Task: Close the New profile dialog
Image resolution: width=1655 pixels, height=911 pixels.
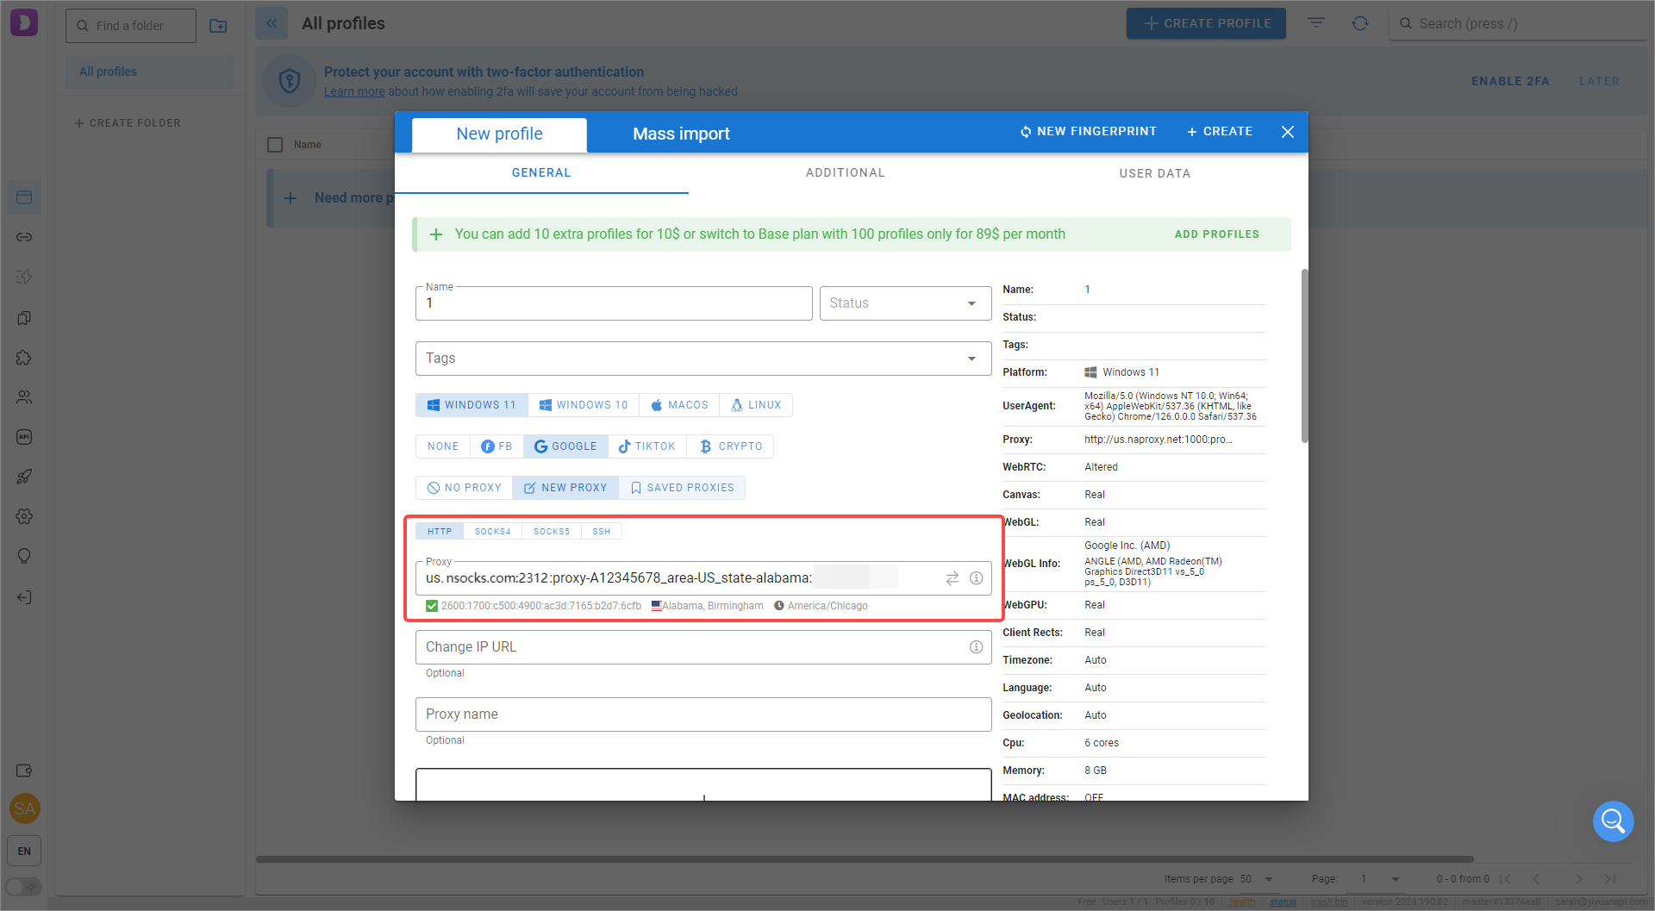Action: click(x=1288, y=132)
